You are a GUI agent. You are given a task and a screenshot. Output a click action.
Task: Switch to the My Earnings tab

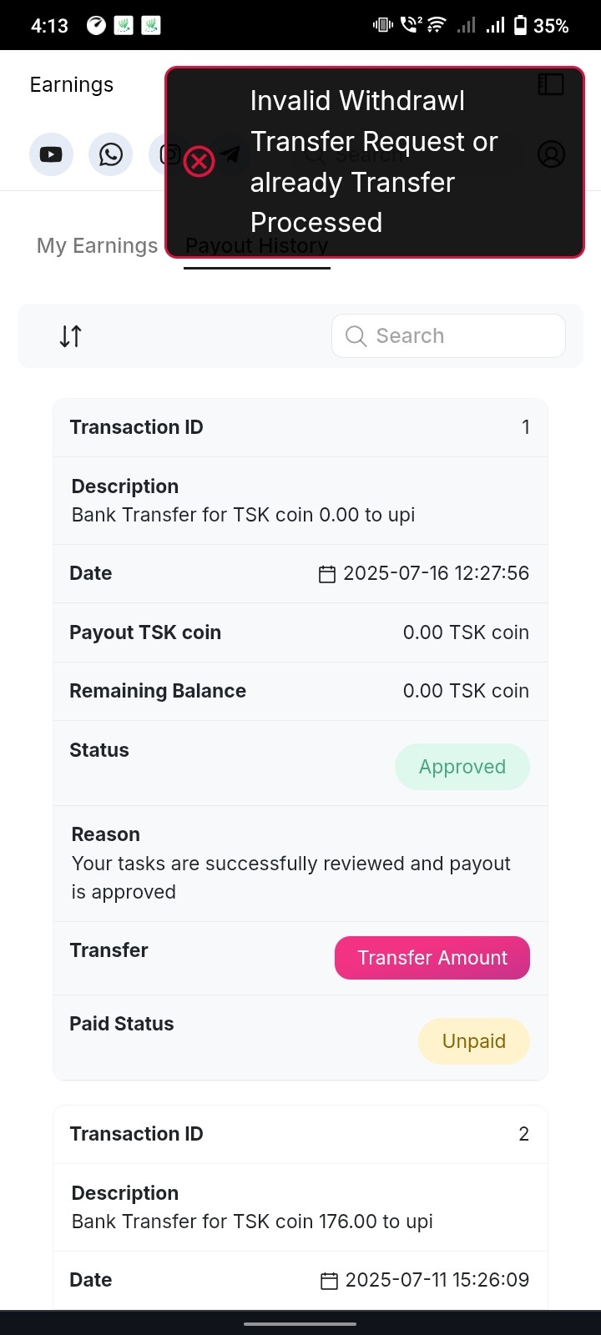[97, 246]
